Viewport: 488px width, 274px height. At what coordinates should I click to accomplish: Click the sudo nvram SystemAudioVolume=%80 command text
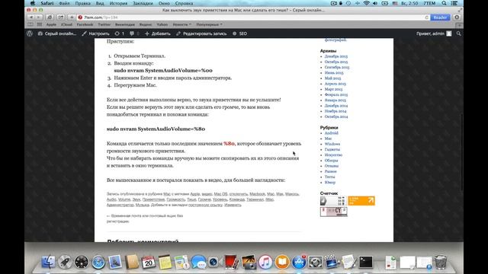[x=156, y=129]
